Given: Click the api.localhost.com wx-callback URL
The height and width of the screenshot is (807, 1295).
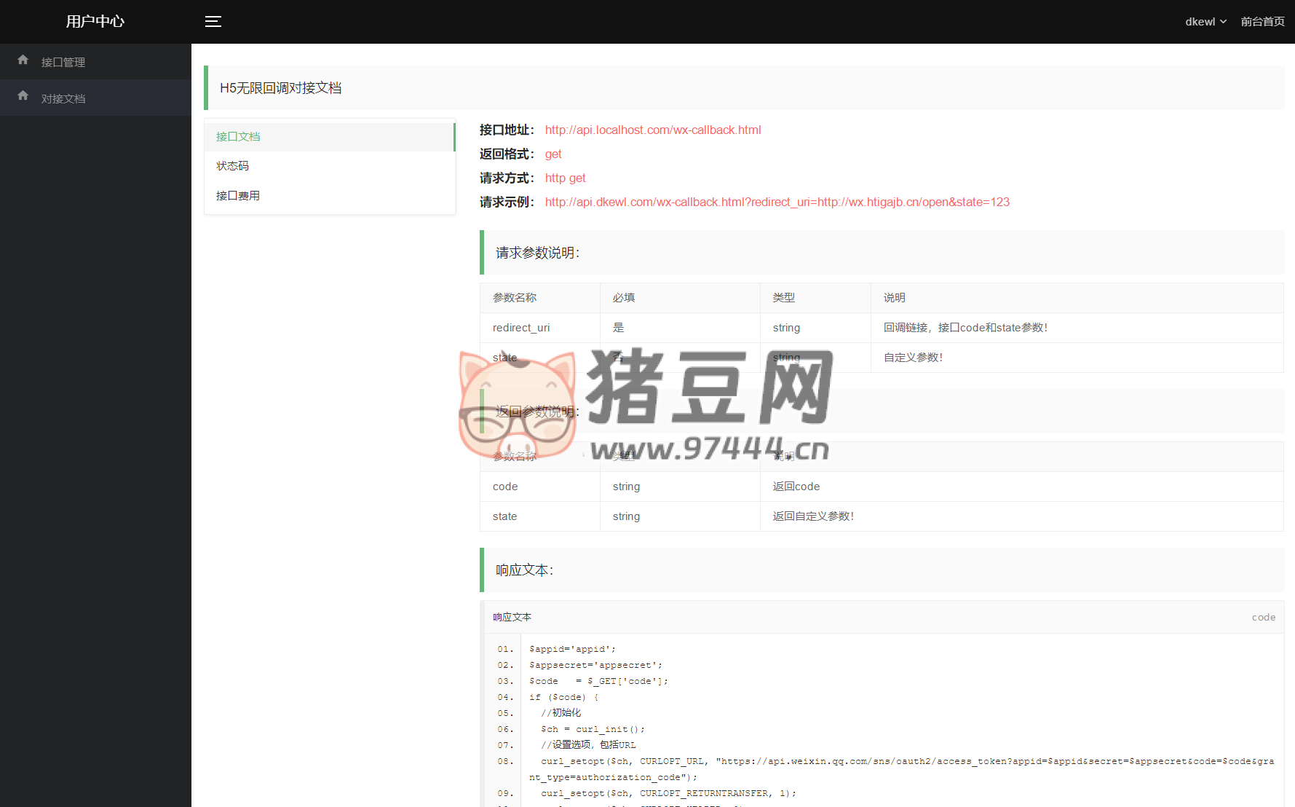Looking at the screenshot, I should (653, 130).
